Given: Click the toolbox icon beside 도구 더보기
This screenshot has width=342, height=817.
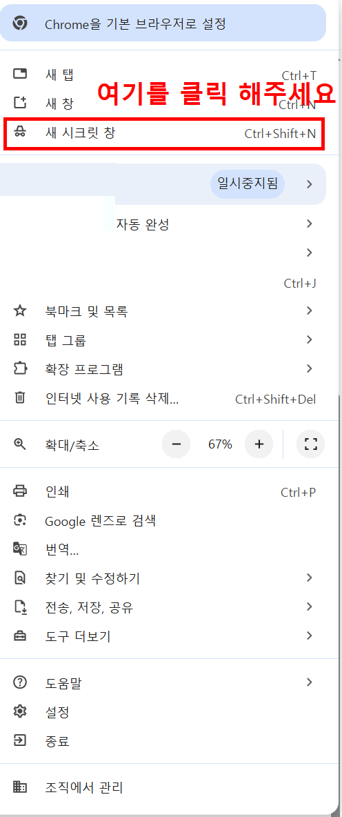Looking at the screenshot, I should pos(20,636).
